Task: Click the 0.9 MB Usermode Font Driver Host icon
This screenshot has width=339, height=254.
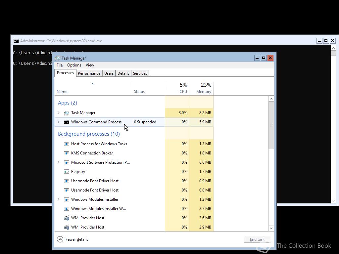Action: (66, 181)
